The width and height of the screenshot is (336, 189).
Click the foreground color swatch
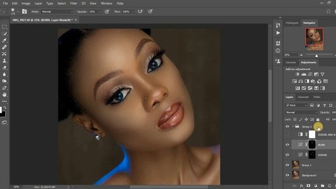(x=1, y=110)
